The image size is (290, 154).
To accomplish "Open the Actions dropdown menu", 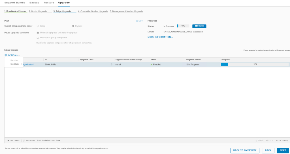I will pos(12,55).
